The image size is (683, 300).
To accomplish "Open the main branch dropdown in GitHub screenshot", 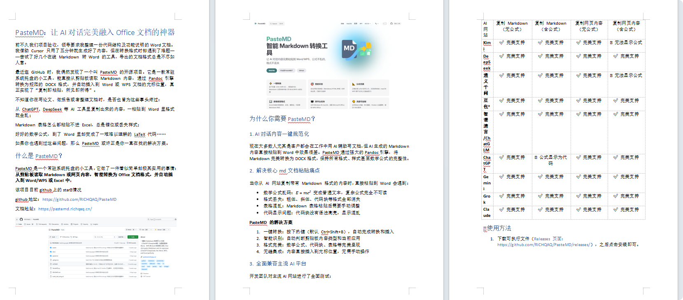I will click(54, 237).
